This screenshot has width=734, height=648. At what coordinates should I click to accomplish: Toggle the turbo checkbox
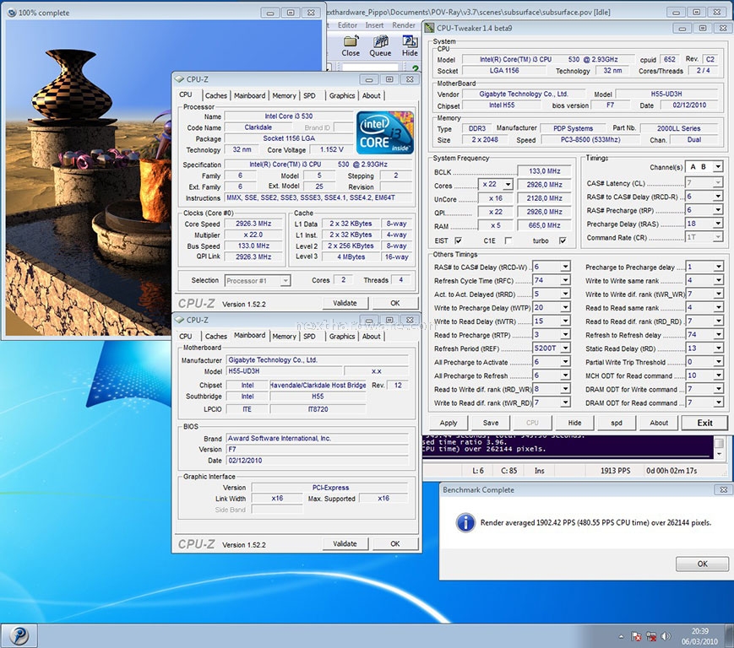[x=563, y=240]
